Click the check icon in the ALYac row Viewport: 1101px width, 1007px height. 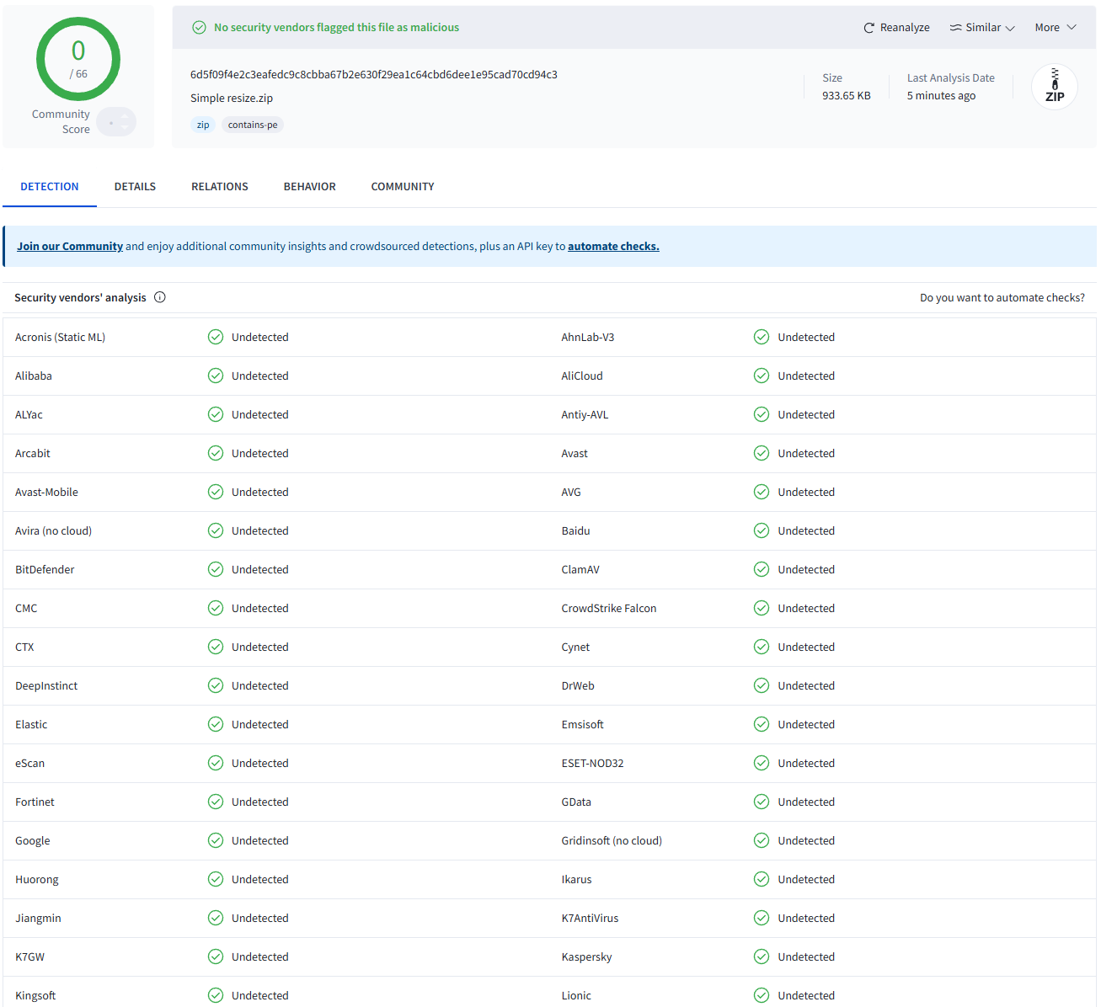[x=216, y=414]
